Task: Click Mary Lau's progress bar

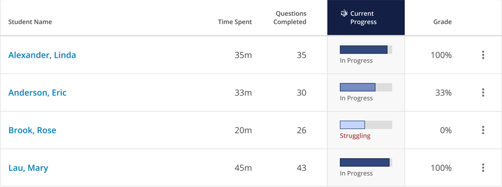Action: [x=366, y=163]
